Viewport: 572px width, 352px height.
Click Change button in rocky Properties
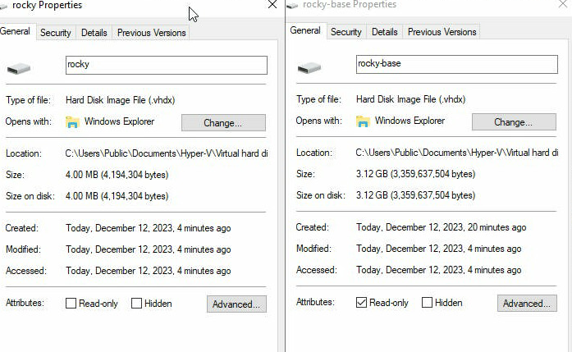point(223,123)
